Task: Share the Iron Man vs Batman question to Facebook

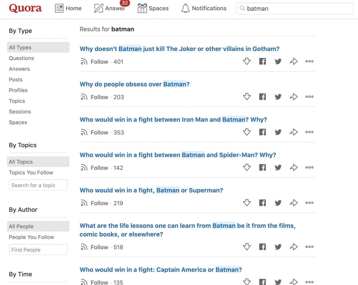Action: (262, 132)
